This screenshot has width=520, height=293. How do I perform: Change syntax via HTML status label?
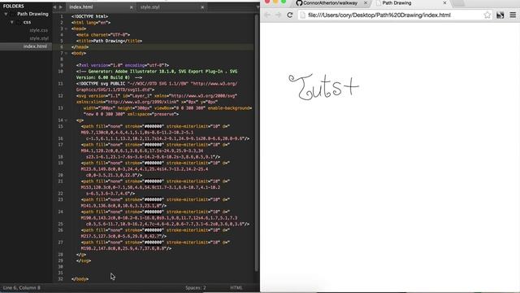(236, 287)
